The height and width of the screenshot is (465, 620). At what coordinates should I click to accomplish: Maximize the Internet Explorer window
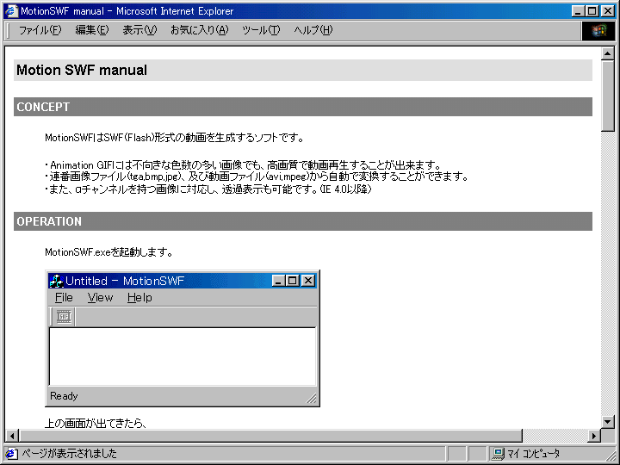592,11
